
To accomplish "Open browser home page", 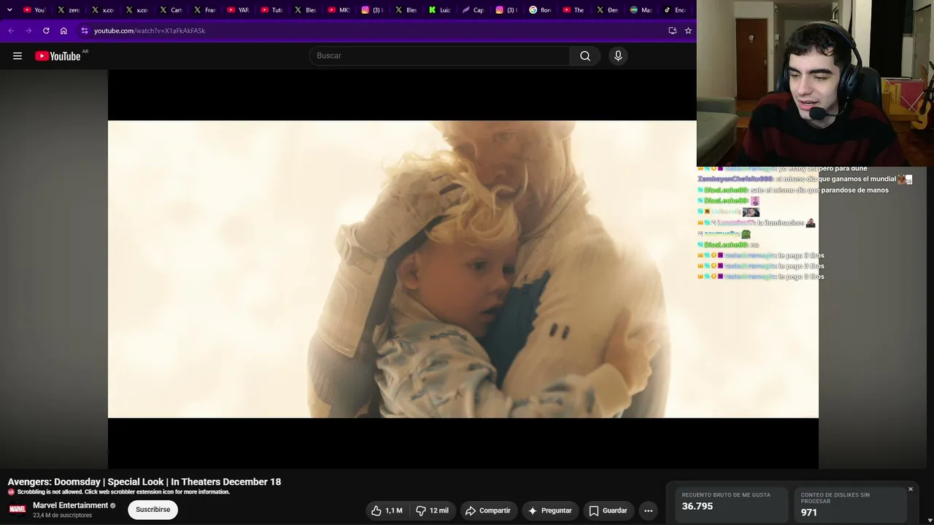I will click(x=63, y=31).
